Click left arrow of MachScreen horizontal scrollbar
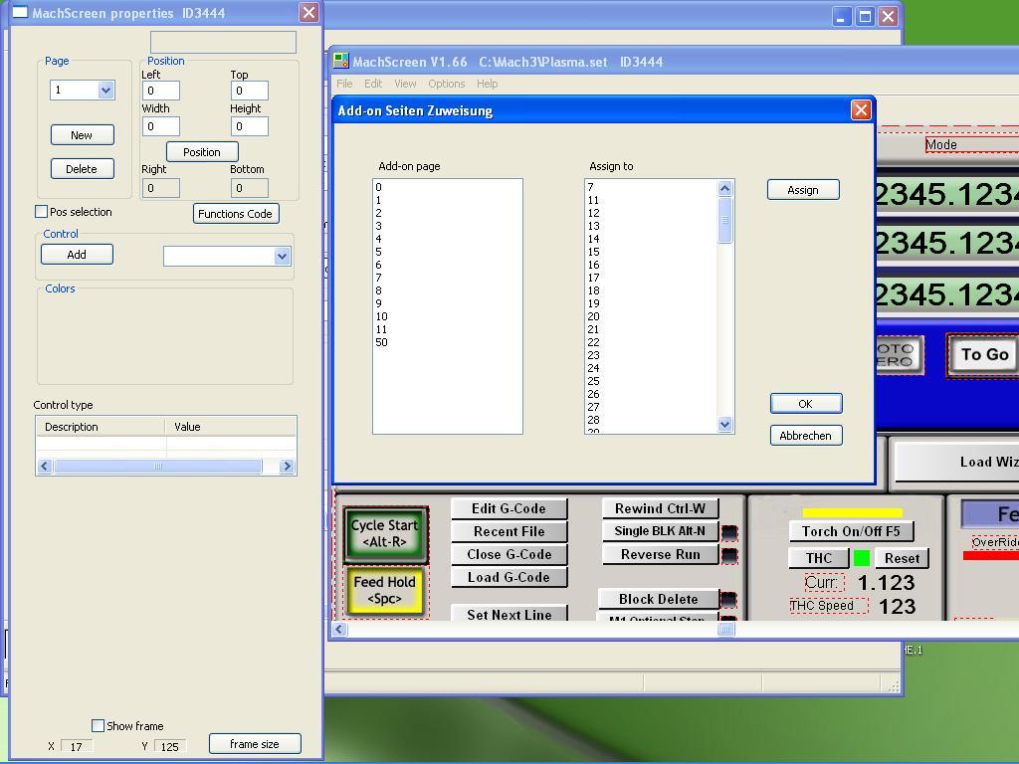Screen dimensions: 1019x764 [x=339, y=629]
